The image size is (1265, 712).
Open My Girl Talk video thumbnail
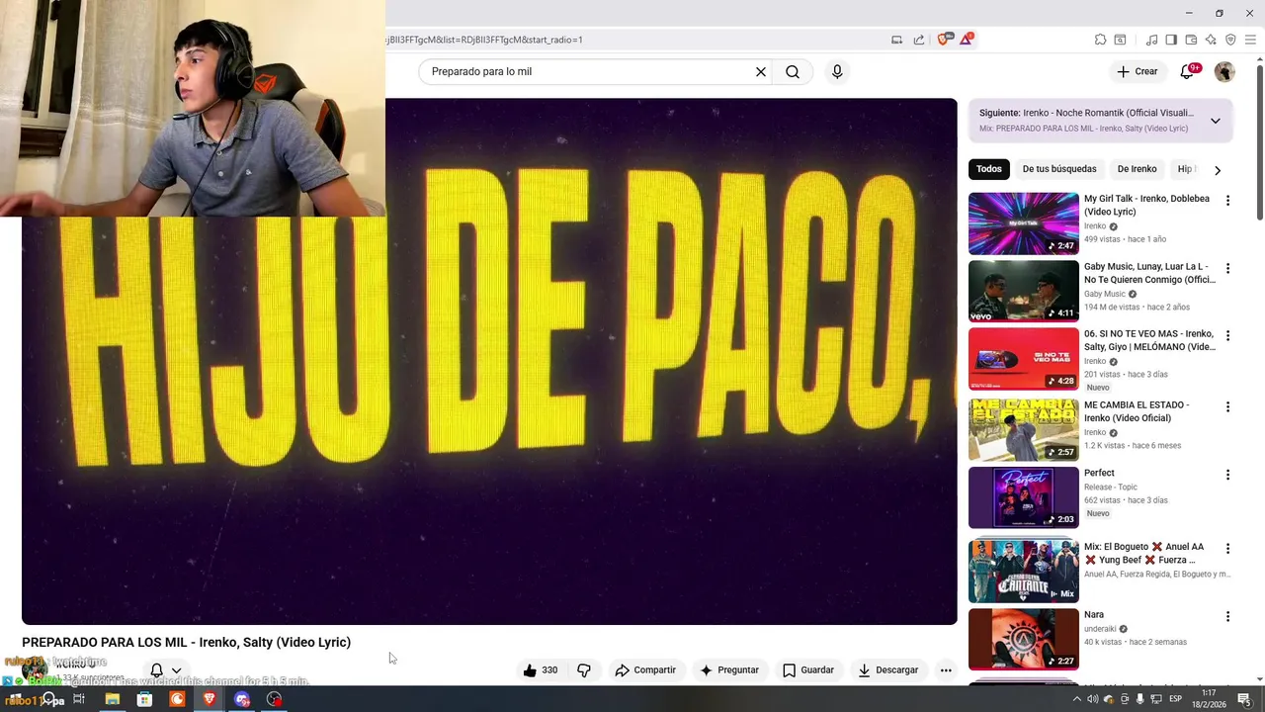tap(1024, 223)
